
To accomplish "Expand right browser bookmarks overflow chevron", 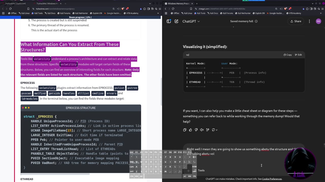I will pyautogui.click(x=320, y=13).
